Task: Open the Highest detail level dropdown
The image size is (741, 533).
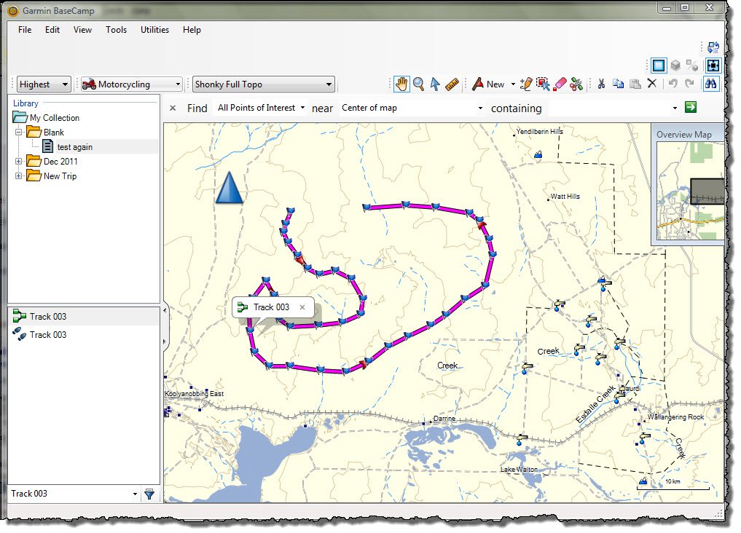Action: (44, 84)
